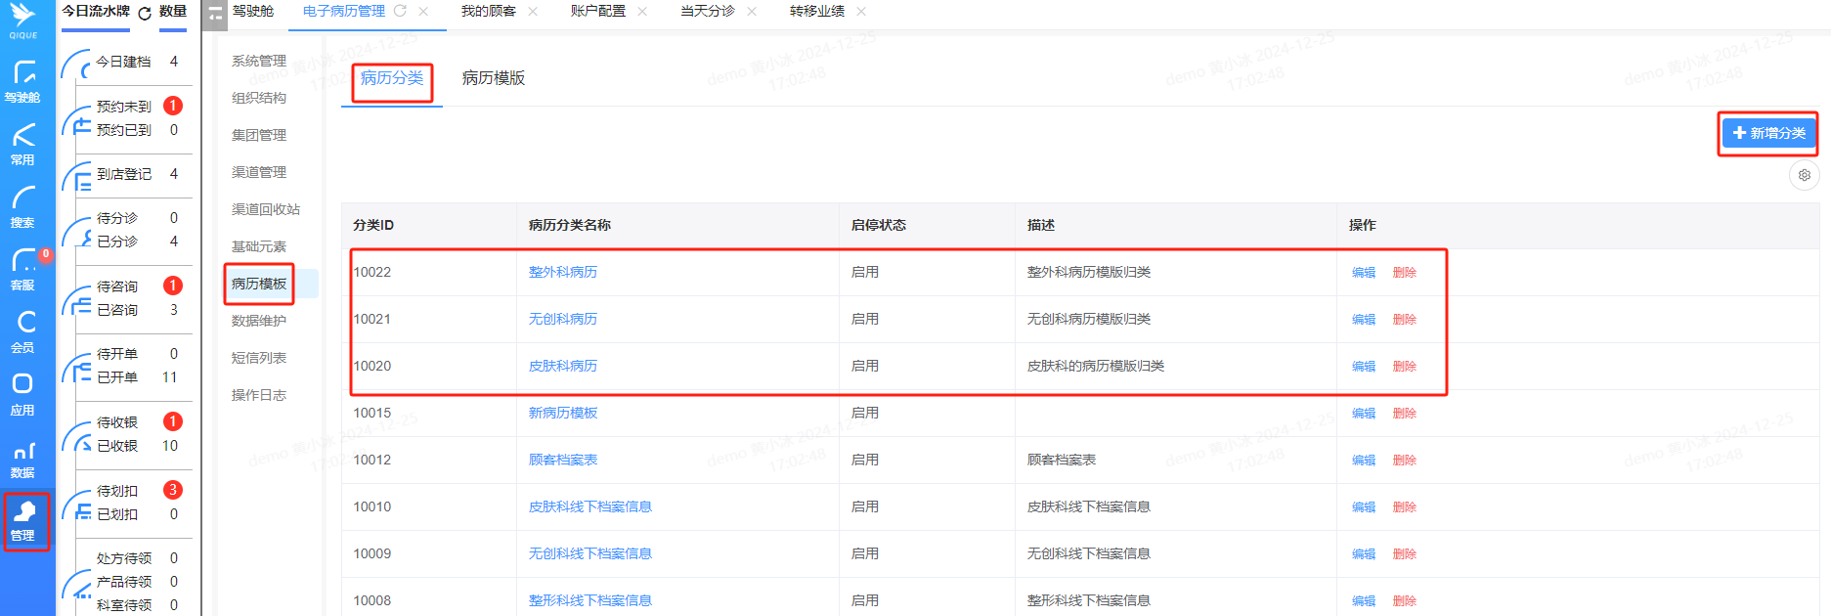Image resolution: width=1831 pixels, height=616 pixels.
Task: Collapse the menu with the toggle icon
Action: tap(215, 13)
